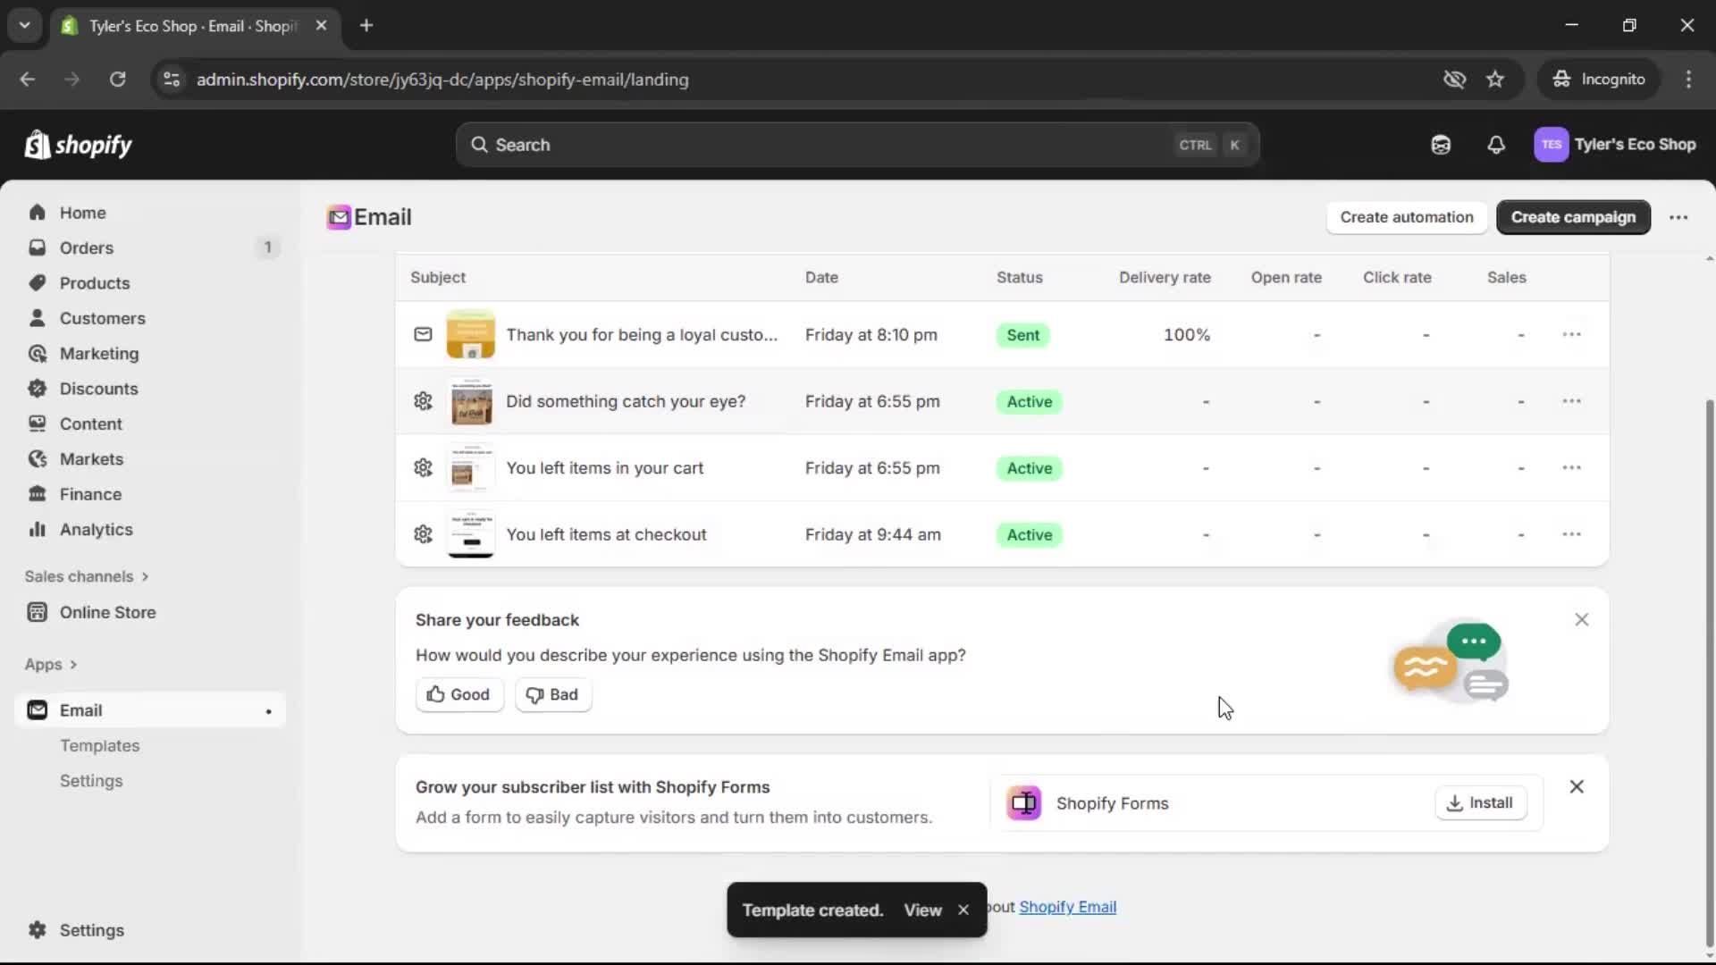Viewport: 1716px width, 965px height.
Task: Click the gear icon on the cart abandonment email
Action: click(423, 467)
